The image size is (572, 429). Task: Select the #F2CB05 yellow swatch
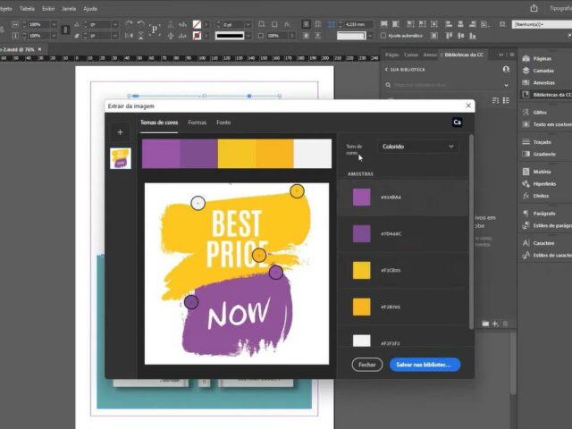pos(361,270)
